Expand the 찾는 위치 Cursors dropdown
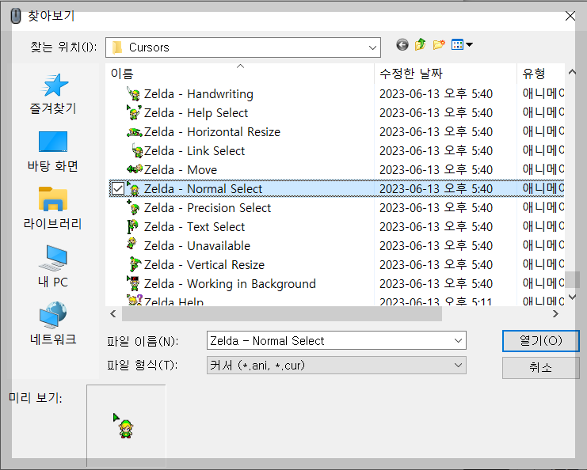Screen dimensions: 587x470 [x=372, y=47]
